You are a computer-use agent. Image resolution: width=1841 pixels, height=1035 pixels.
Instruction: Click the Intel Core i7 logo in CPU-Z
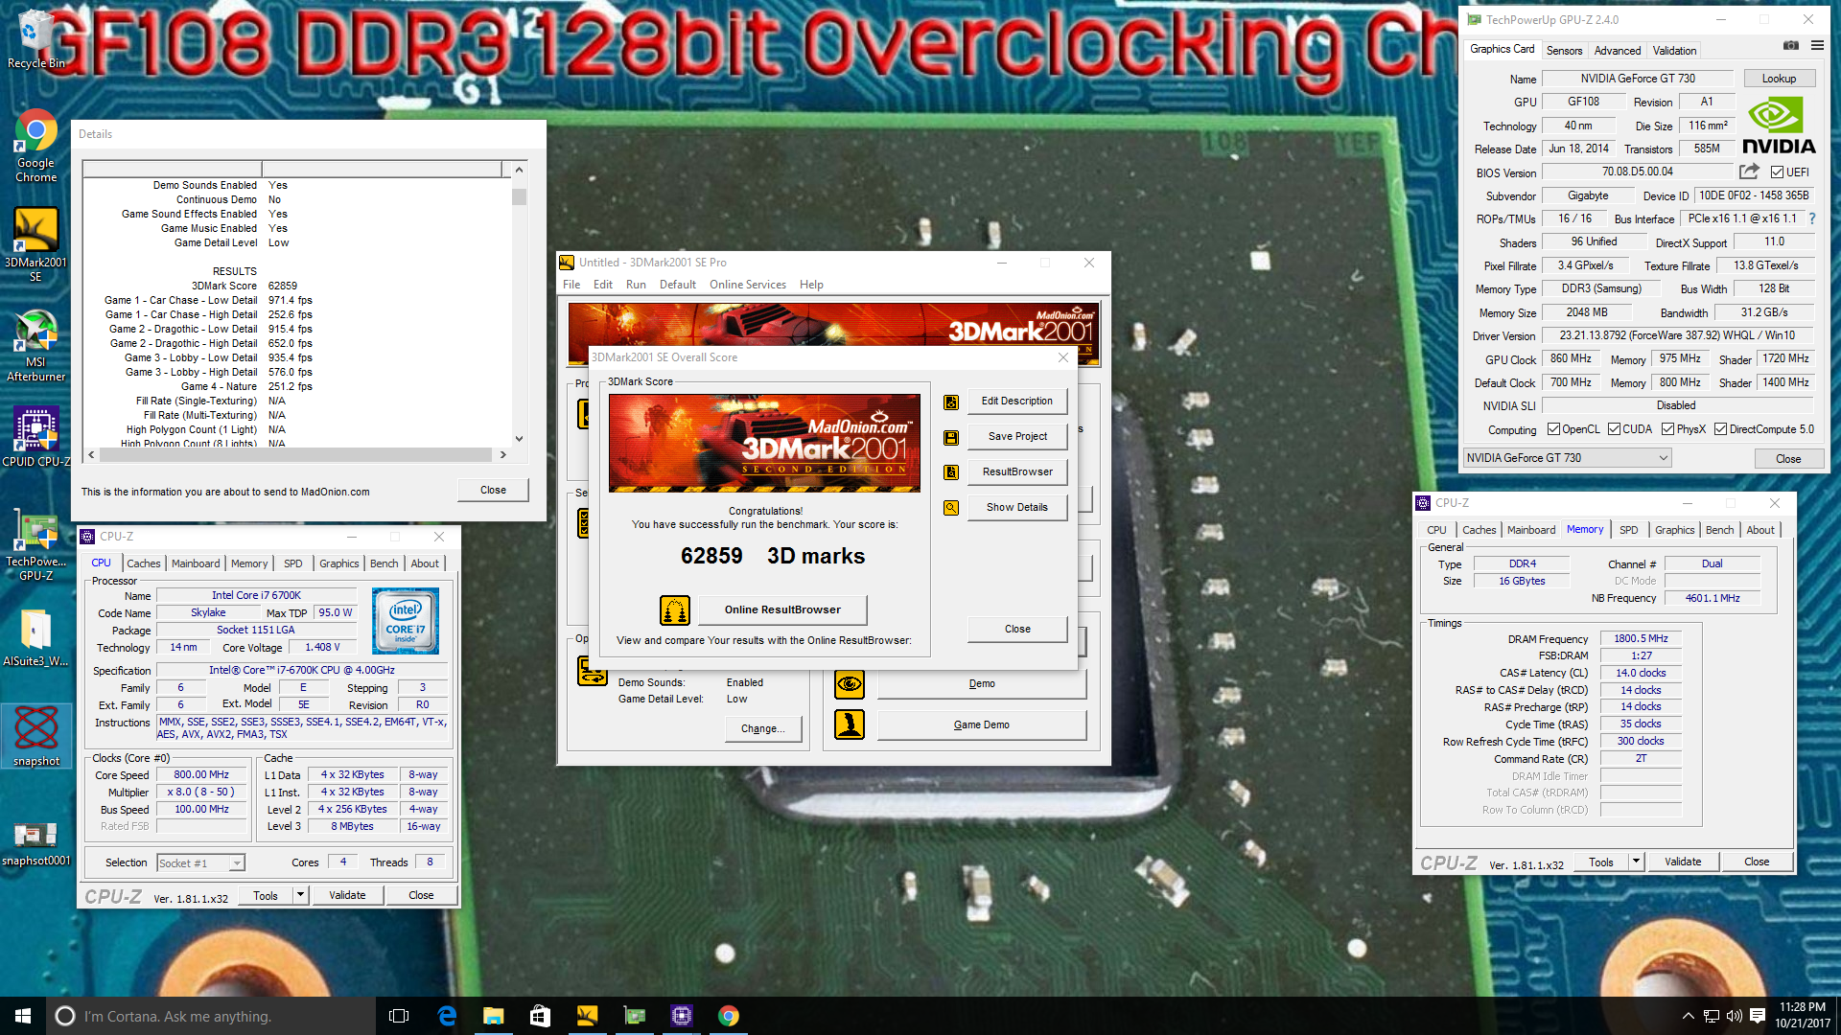pyautogui.click(x=405, y=620)
